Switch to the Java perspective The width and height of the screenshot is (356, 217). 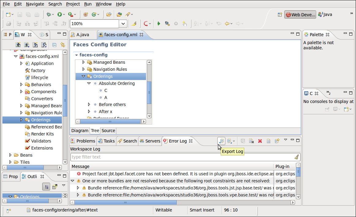pyautogui.click(x=325, y=14)
